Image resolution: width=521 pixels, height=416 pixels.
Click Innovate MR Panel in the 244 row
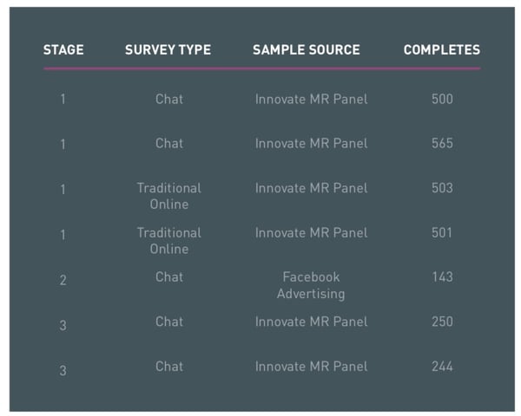[x=311, y=367]
